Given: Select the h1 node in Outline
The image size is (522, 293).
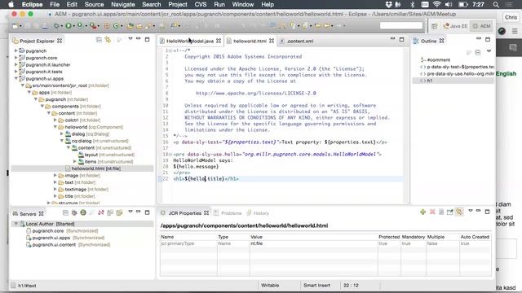Looking at the screenshot, I should point(430,81).
